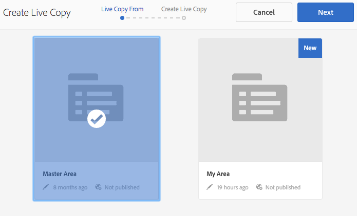Select the My Area card thumbnail
Viewport: 357px width, 216px height.
(x=260, y=99)
